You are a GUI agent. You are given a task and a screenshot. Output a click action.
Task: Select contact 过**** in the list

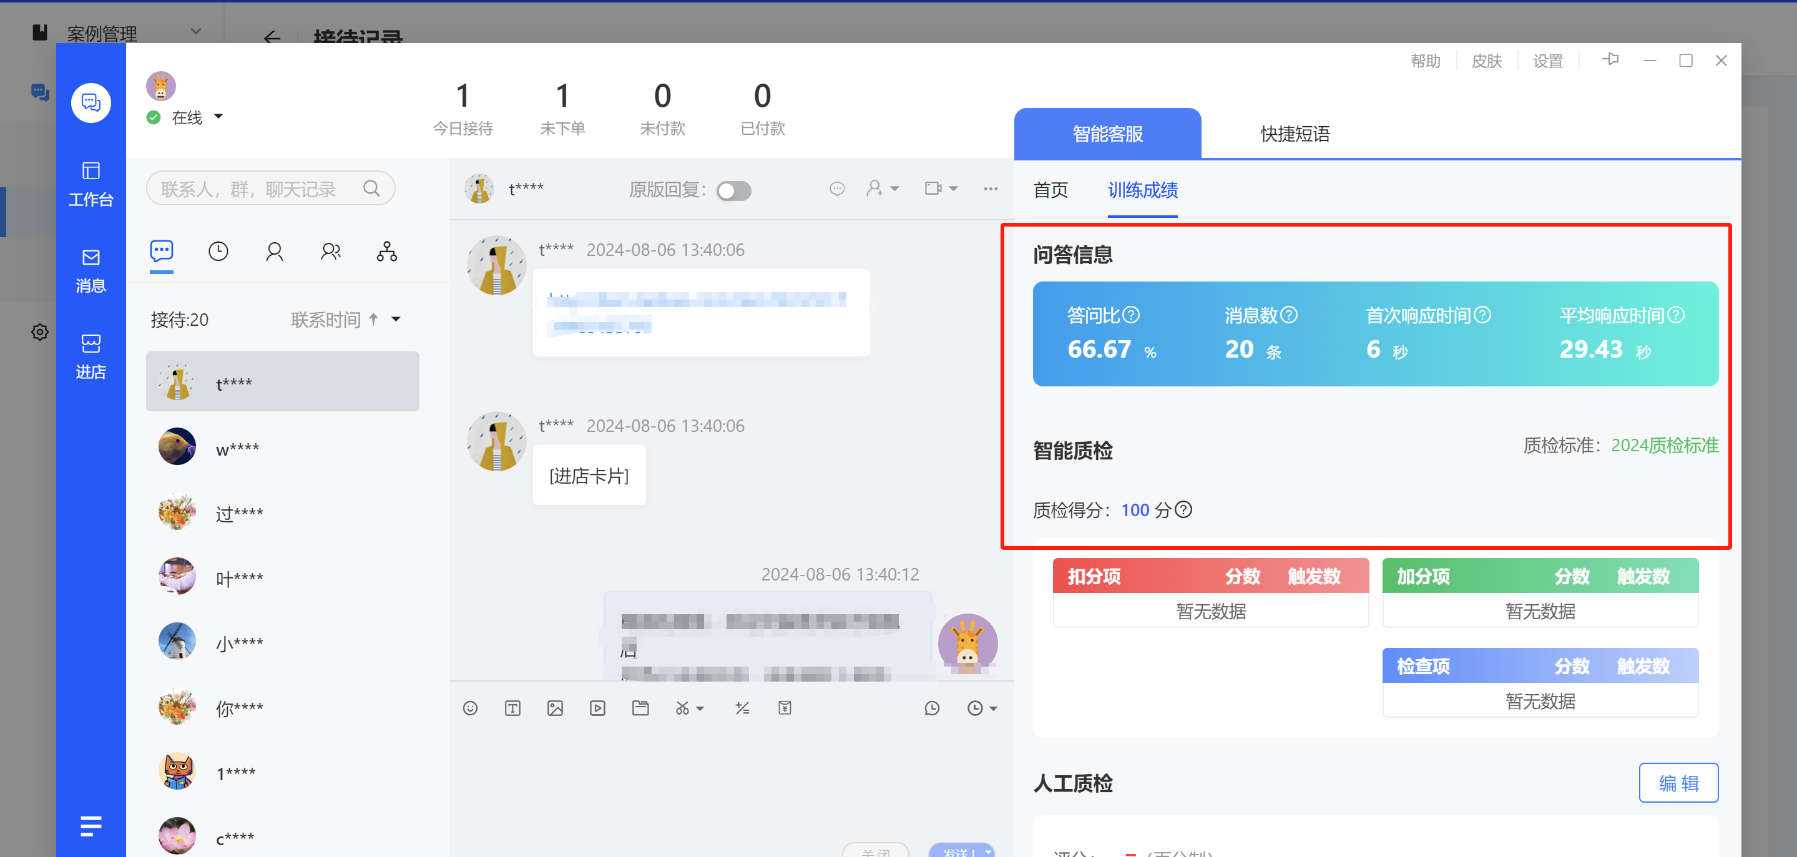tap(283, 512)
